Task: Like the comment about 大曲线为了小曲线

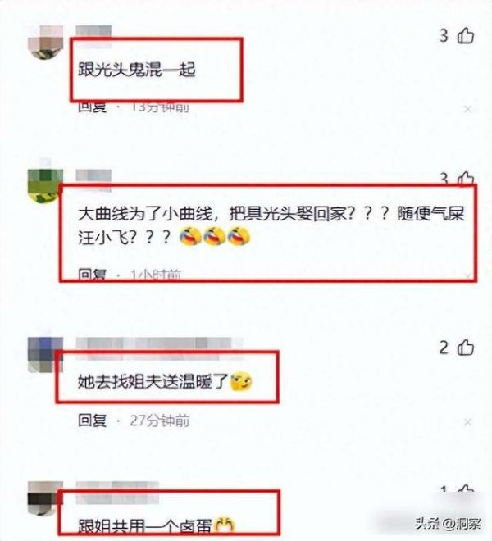Action: (x=466, y=179)
